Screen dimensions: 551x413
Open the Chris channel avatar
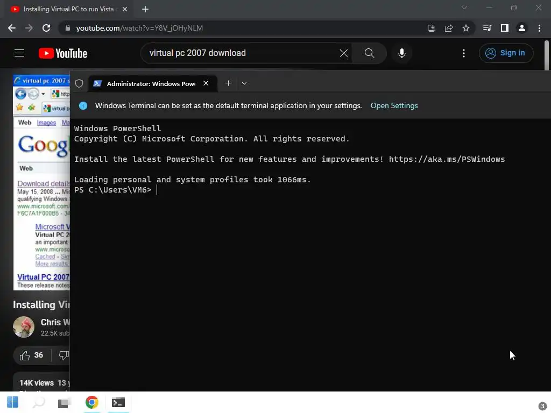pos(24,327)
